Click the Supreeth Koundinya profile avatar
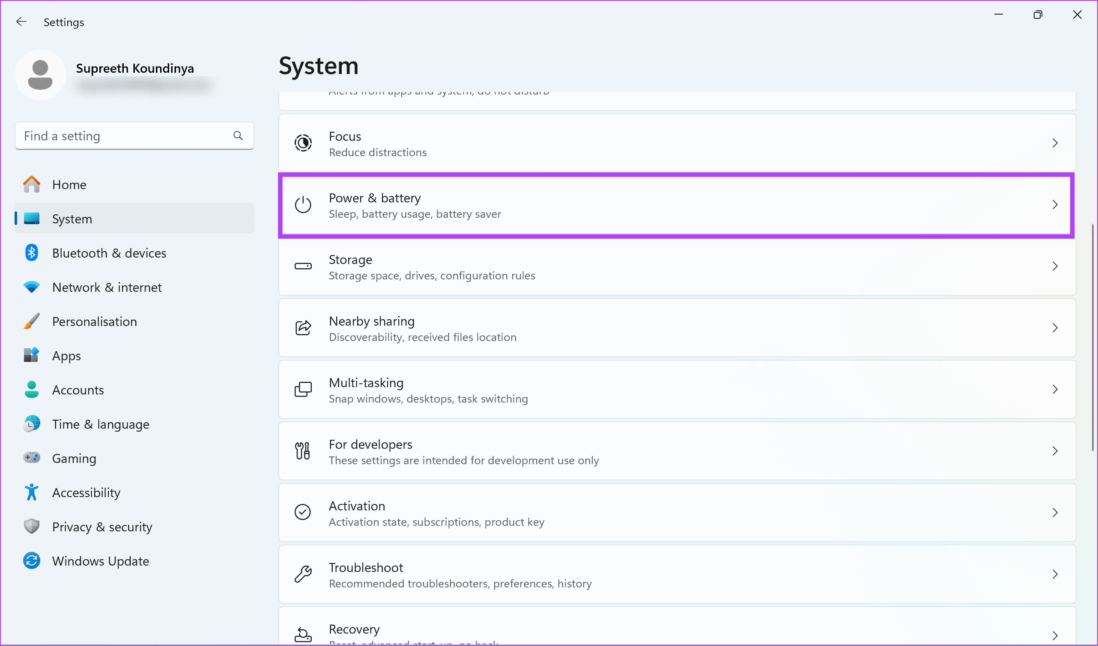Viewport: 1098px width, 646px height. (x=40, y=75)
